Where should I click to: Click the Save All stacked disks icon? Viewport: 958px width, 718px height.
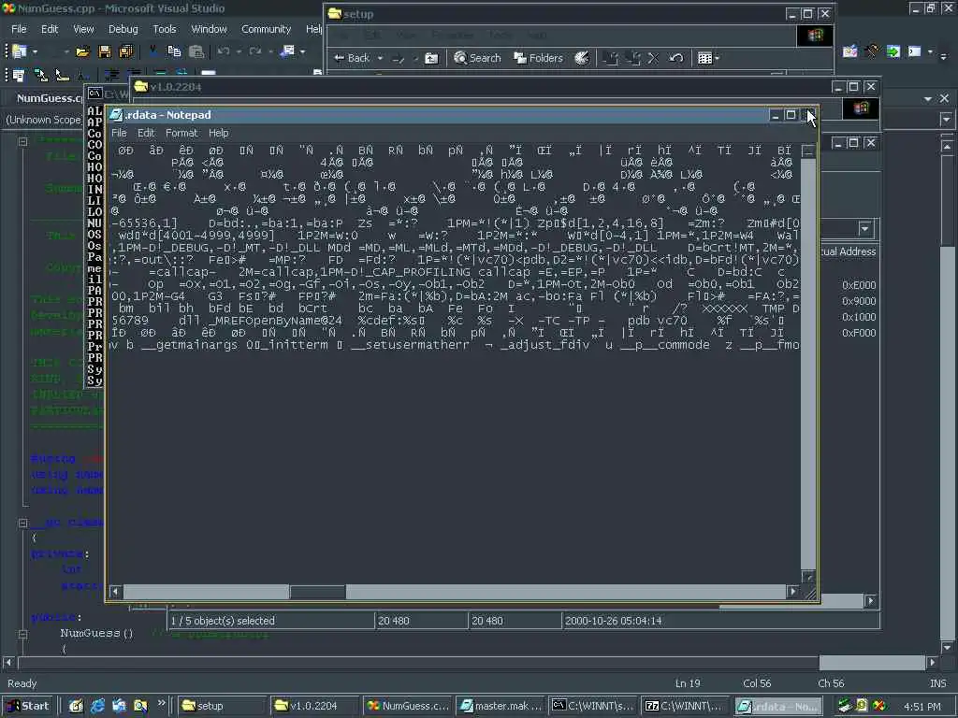click(x=126, y=52)
